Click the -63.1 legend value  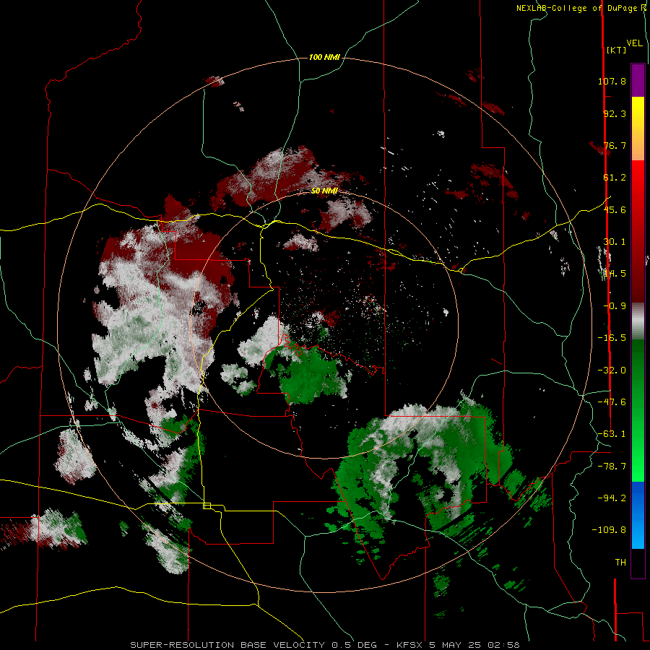point(612,434)
